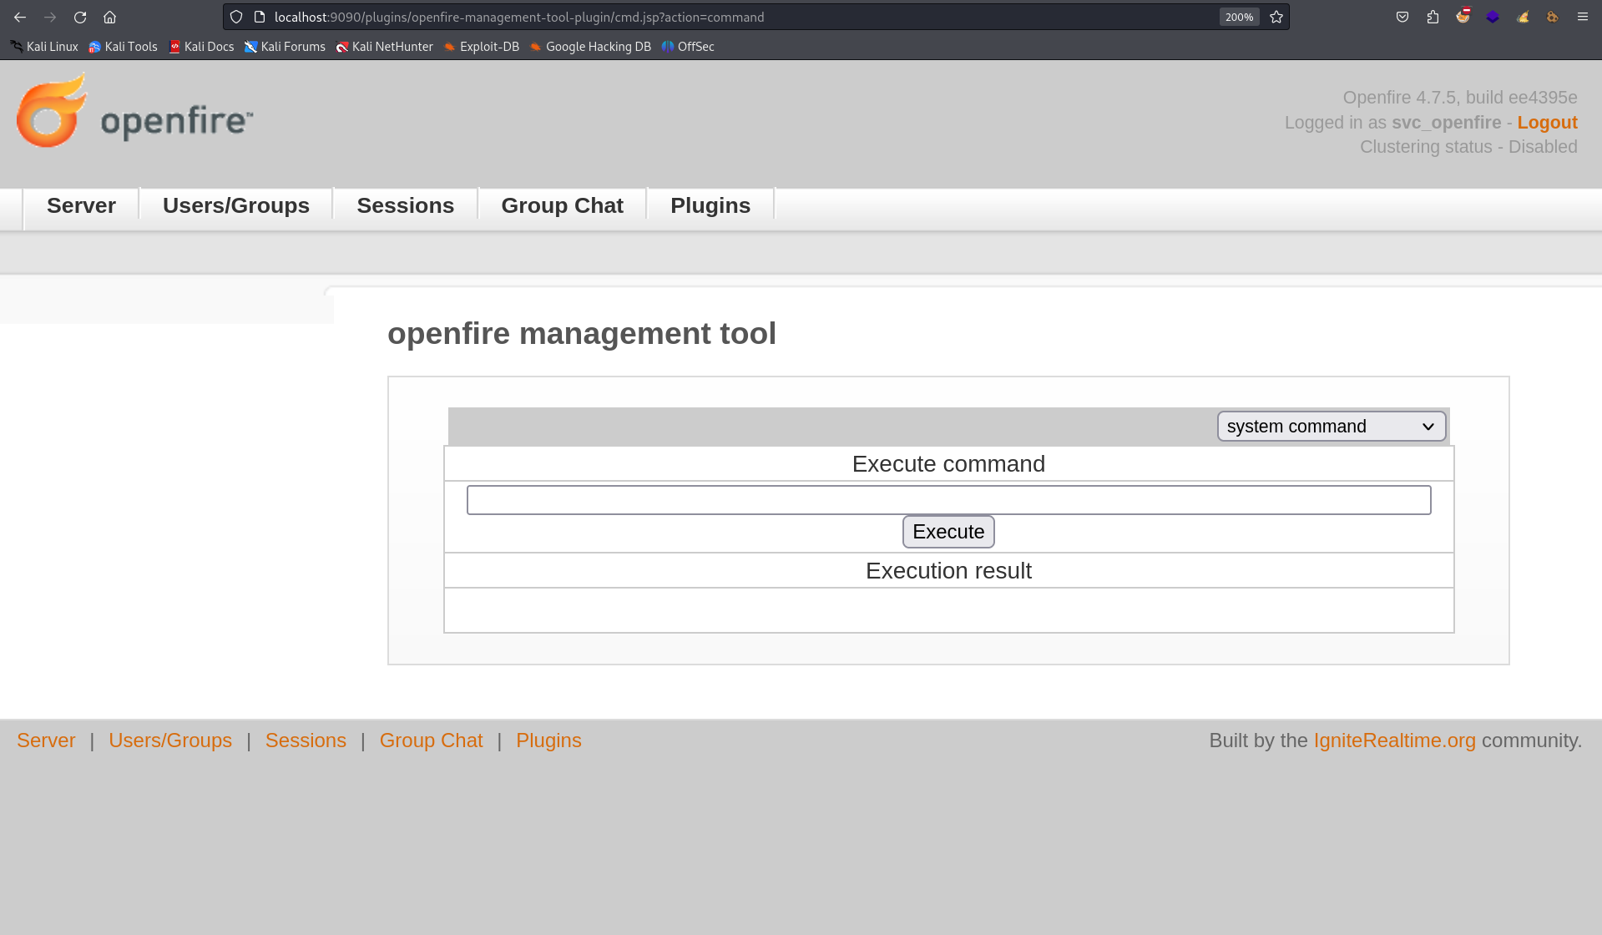
Task: Click the orange cookie extension icon
Action: (x=1552, y=17)
